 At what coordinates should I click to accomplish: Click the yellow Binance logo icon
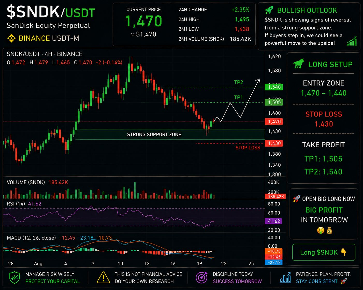pyautogui.click(x=11, y=38)
